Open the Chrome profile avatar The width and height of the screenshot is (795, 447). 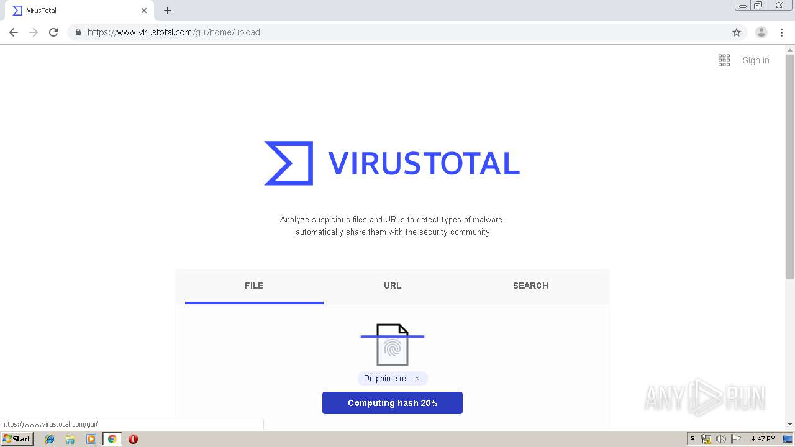click(x=761, y=32)
